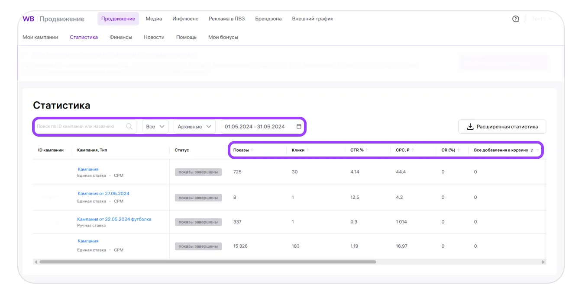Sort by Клики column arrow
This screenshot has width=582, height=294.
point(308,150)
